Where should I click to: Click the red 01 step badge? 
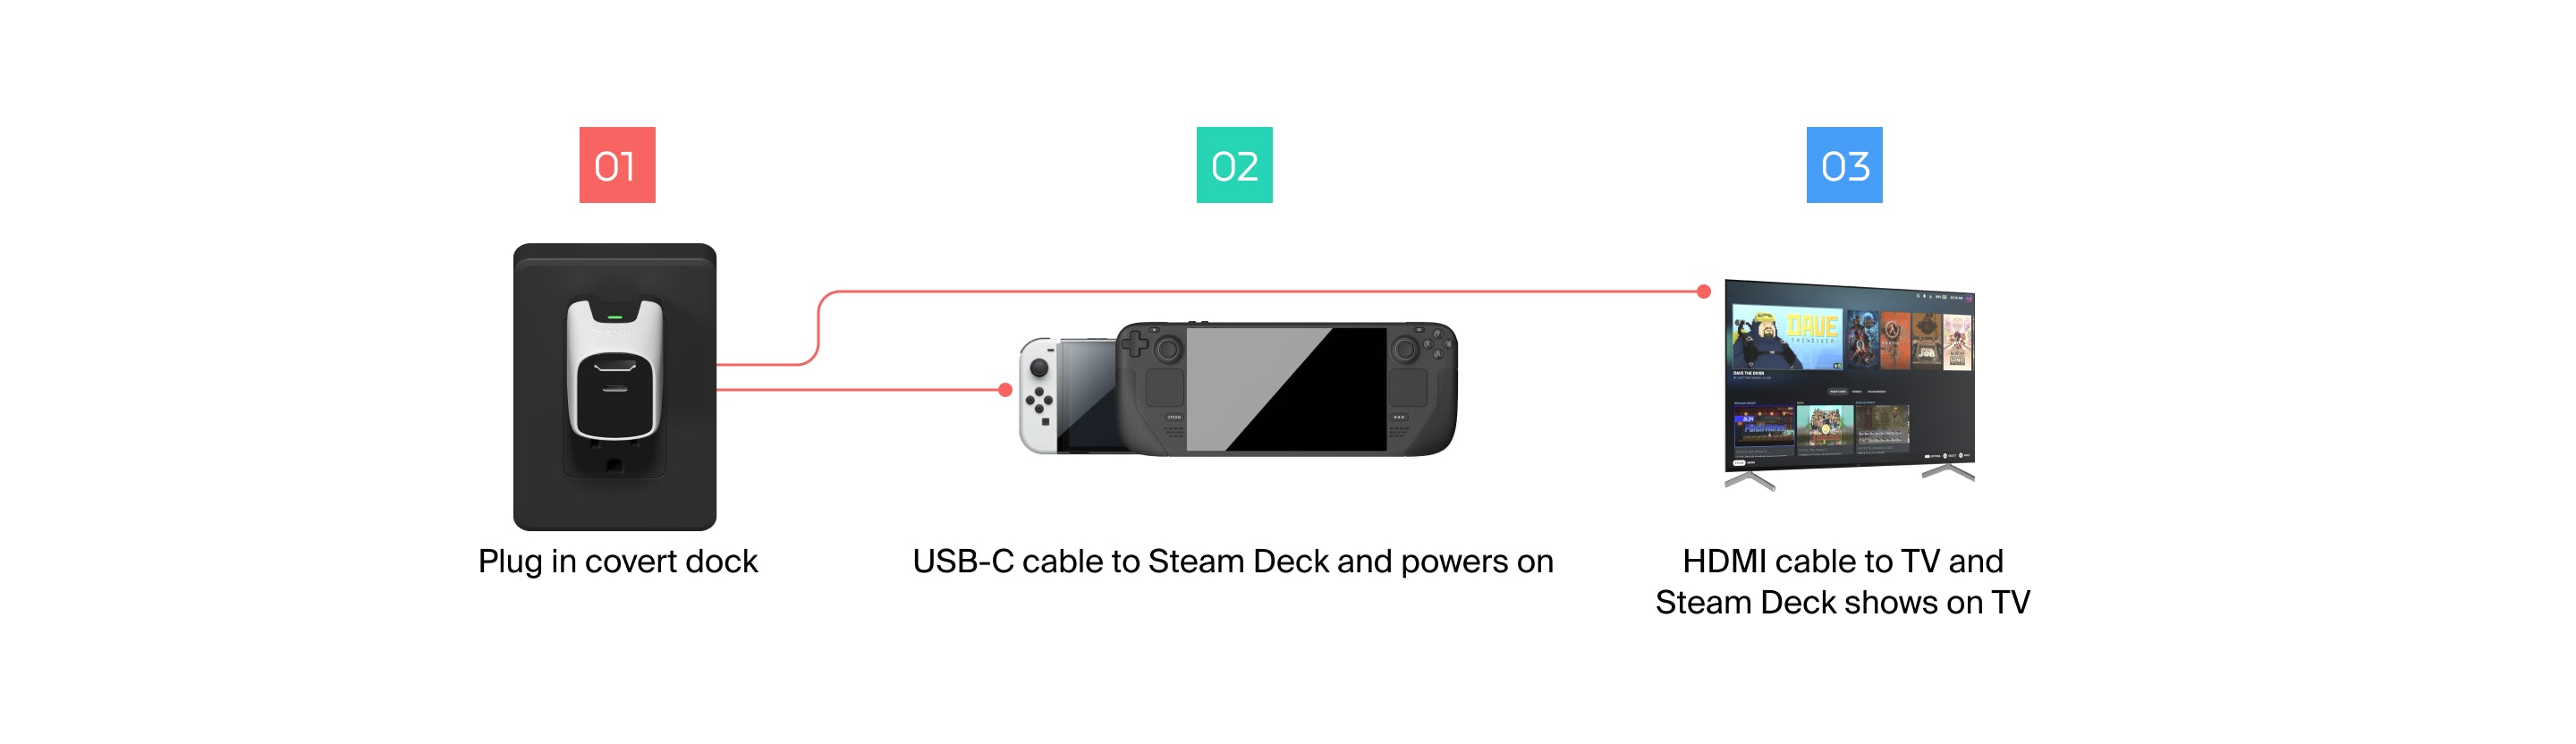click(x=617, y=165)
